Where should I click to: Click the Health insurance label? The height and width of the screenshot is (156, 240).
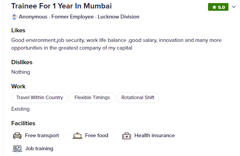[x=154, y=135]
